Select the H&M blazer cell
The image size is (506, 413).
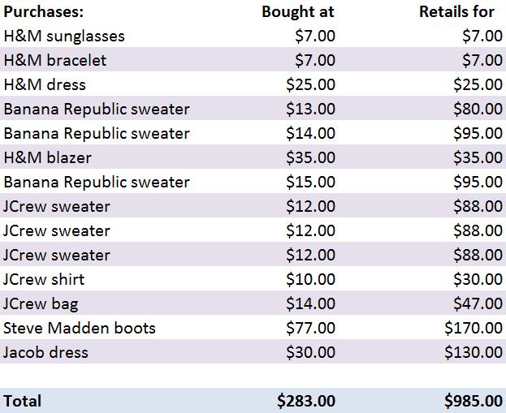[x=47, y=157]
